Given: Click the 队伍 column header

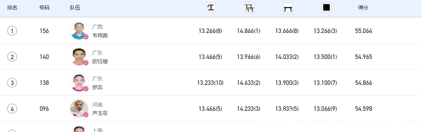Looking at the screenshot, I should click(75, 8).
